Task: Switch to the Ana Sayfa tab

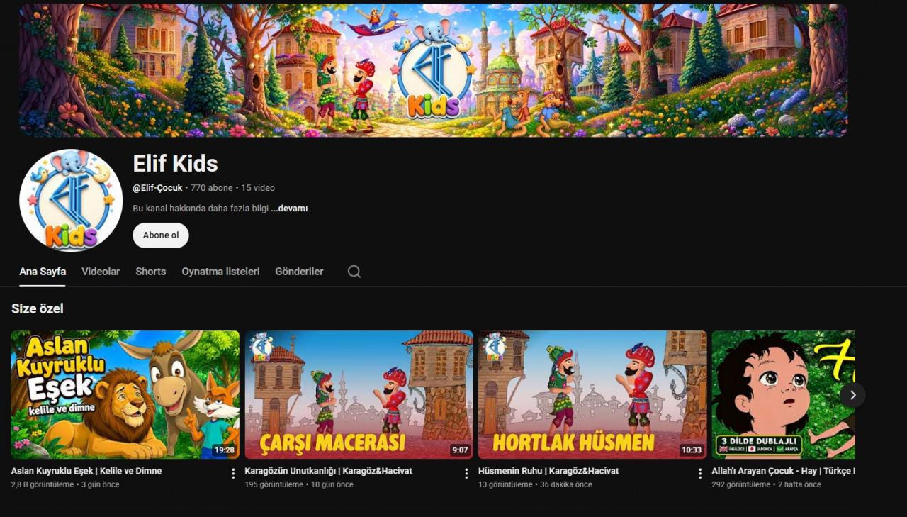Action: tap(43, 272)
